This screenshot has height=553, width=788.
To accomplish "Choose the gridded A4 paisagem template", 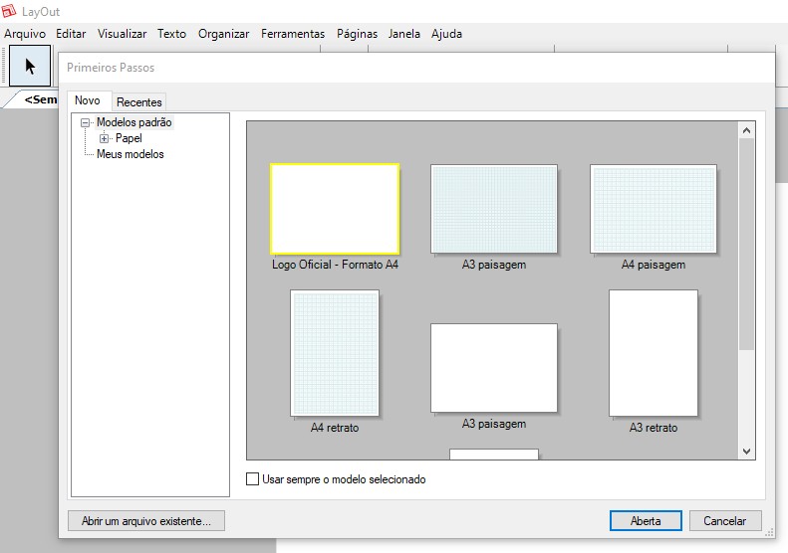I will pos(654,209).
